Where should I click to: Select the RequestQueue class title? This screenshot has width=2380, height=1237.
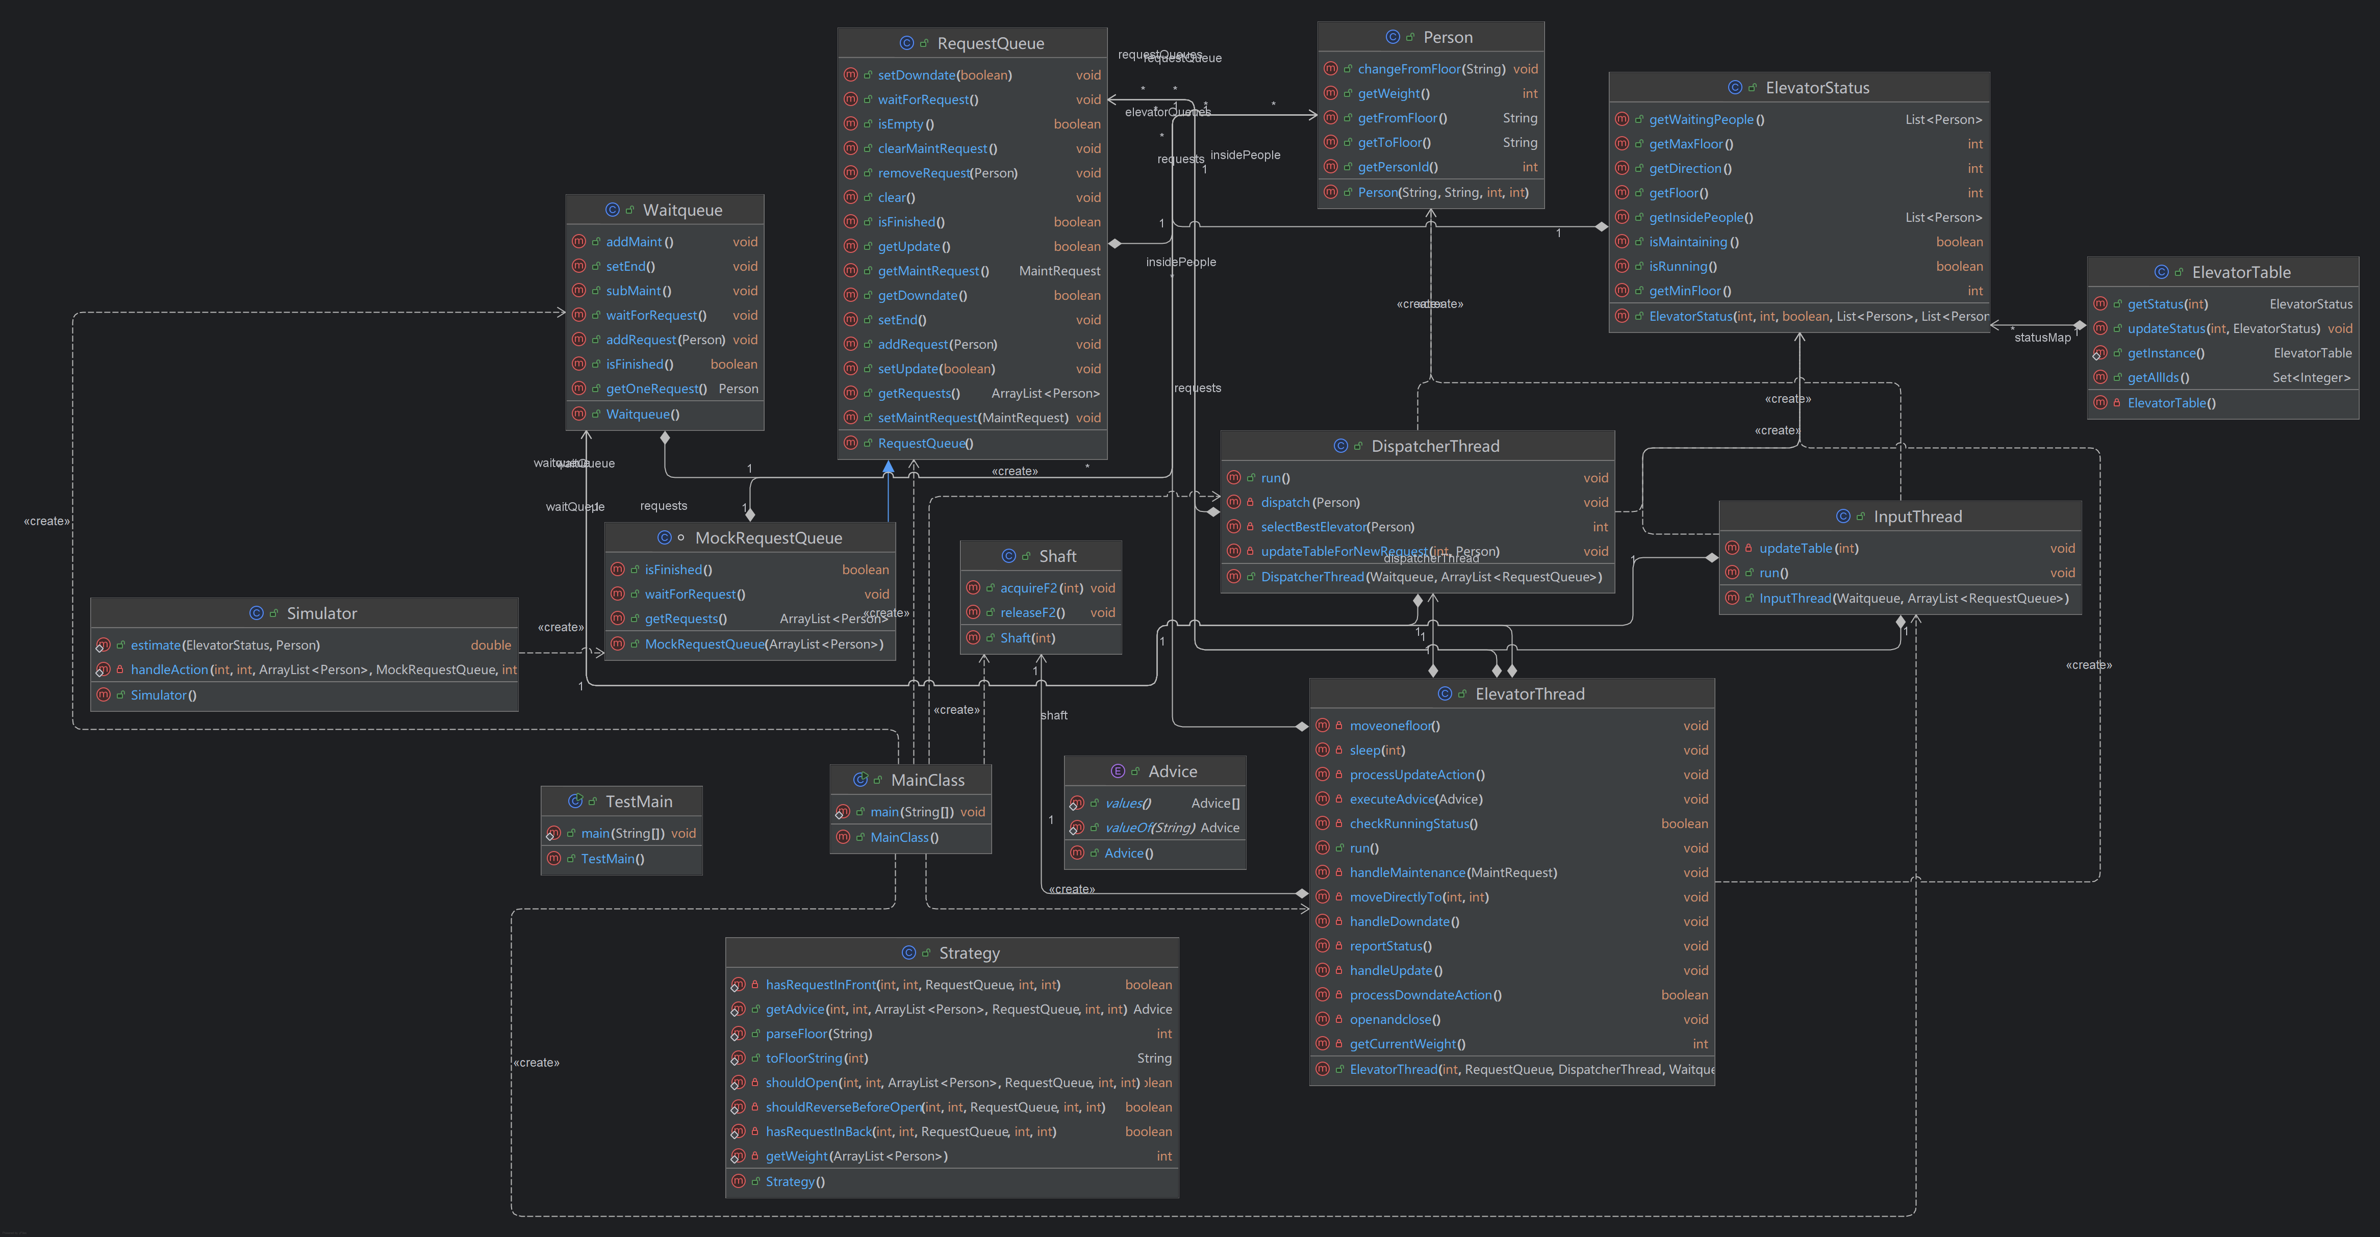click(x=991, y=43)
